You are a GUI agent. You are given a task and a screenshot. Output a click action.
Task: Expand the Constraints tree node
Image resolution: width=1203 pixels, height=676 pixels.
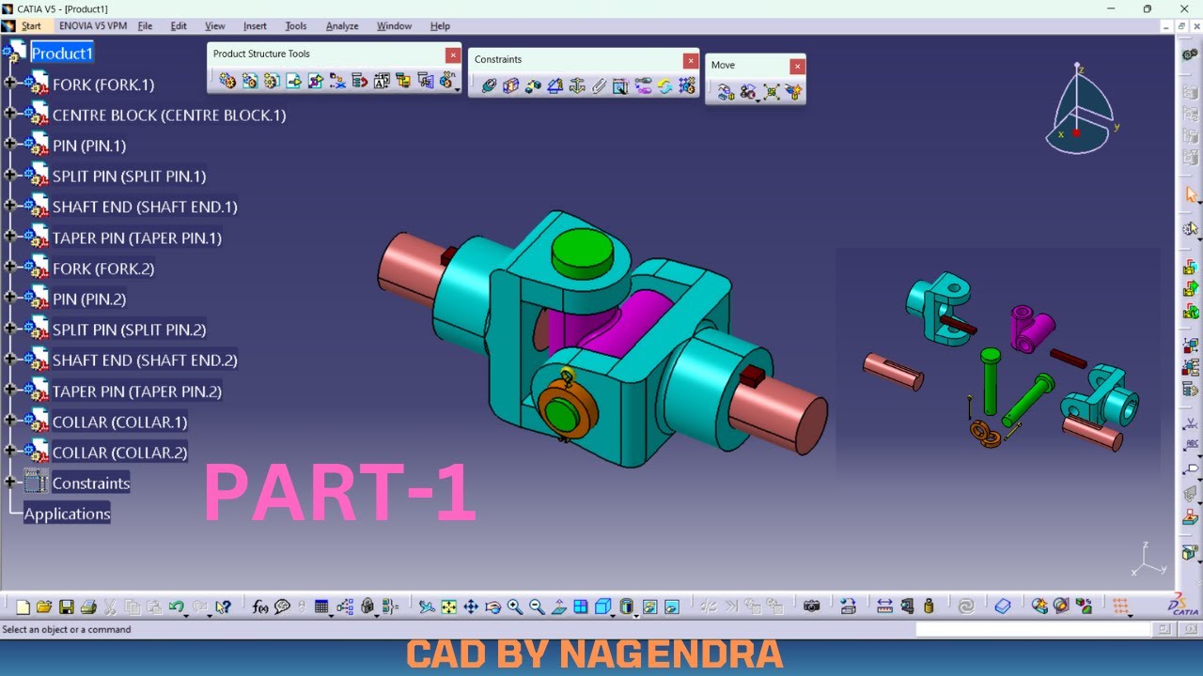point(10,483)
